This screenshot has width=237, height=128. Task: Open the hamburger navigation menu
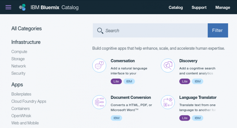(x=8, y=7)
